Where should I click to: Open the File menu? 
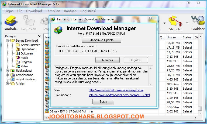coord(20,11)
